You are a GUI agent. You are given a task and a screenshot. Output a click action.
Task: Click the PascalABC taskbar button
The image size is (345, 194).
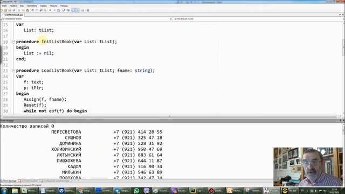pos(271,190)
